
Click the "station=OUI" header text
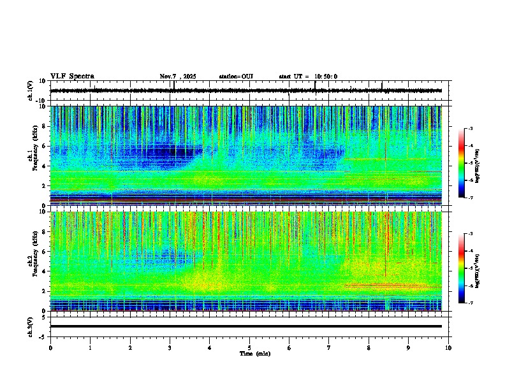coord(236,76)
